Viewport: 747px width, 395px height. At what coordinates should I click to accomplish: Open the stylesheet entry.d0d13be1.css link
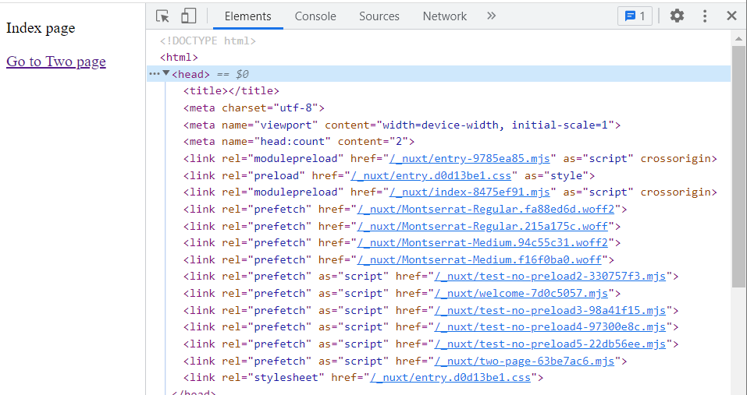(450, 379)
